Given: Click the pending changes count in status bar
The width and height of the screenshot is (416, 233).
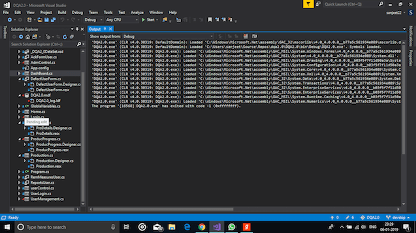Looking at the screenshot, I should [x=349, y=218].
